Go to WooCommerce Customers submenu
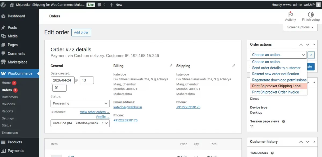This screenshot has height=157, width=322. click(x=10, y=97)
